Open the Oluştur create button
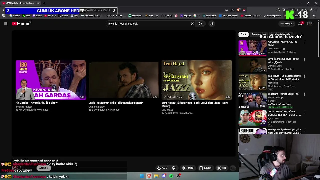The image size is (320, 180). tap(287, 24)
